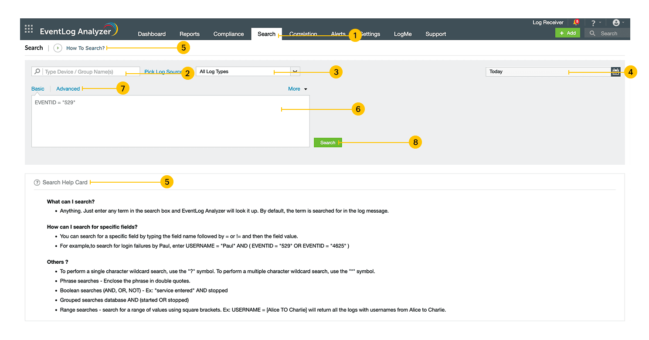Viewport: 649px width, 340px height.
Task: Go to the Compliance tab
Action: point(228,34)
